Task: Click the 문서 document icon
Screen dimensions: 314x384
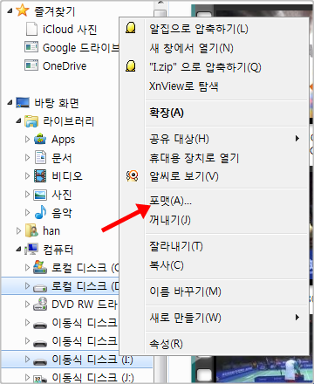Action: 40,157
